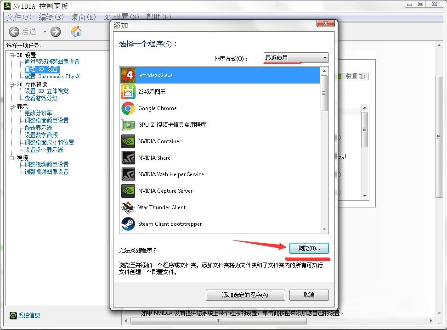This screenshot has width=447, height=330.
Task: Open the 系统信息 link
Action: pos(29,315)
